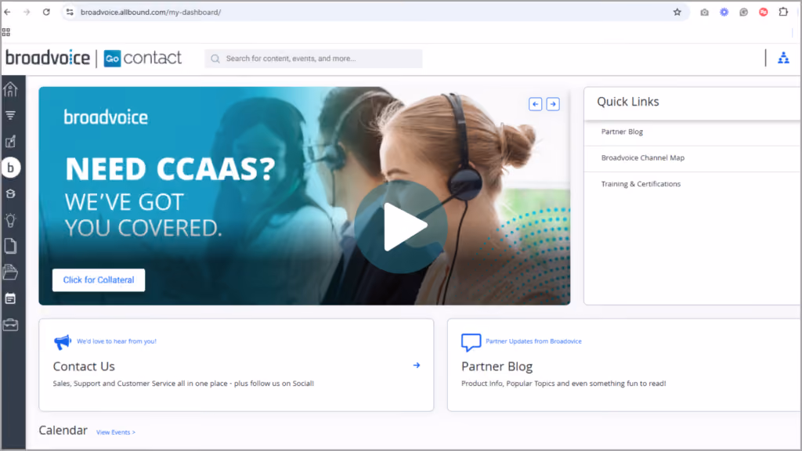Open the folder stack sidebar icon
This screenshot has width=802, height=451.
tap(10, 272)
